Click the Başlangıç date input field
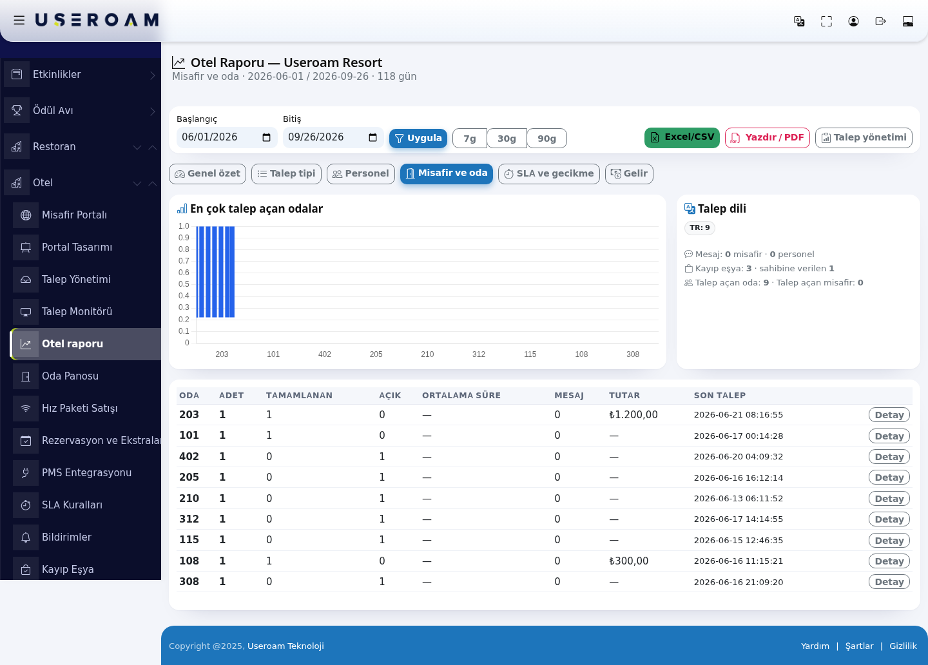This screenshot has width=928, height=665. (x=227, y=137)
